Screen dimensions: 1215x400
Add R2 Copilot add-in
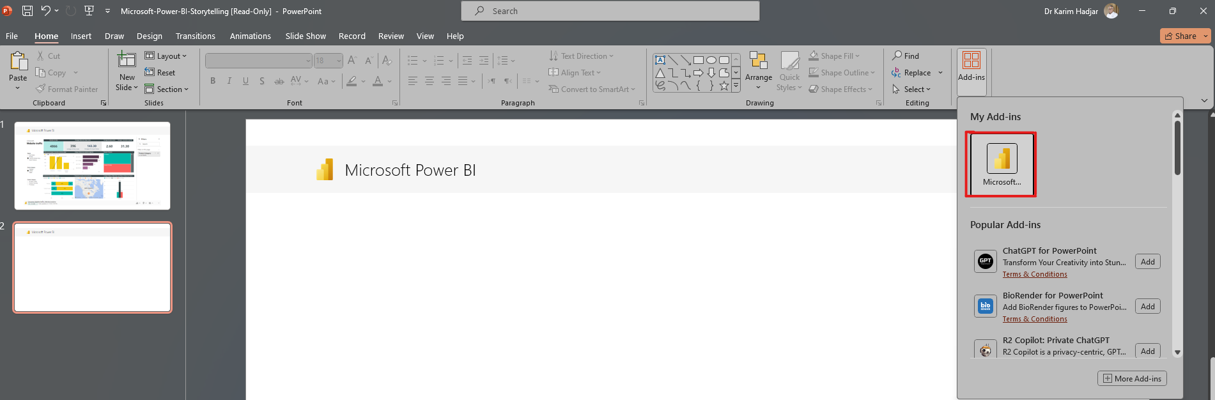click(1148, 351)
